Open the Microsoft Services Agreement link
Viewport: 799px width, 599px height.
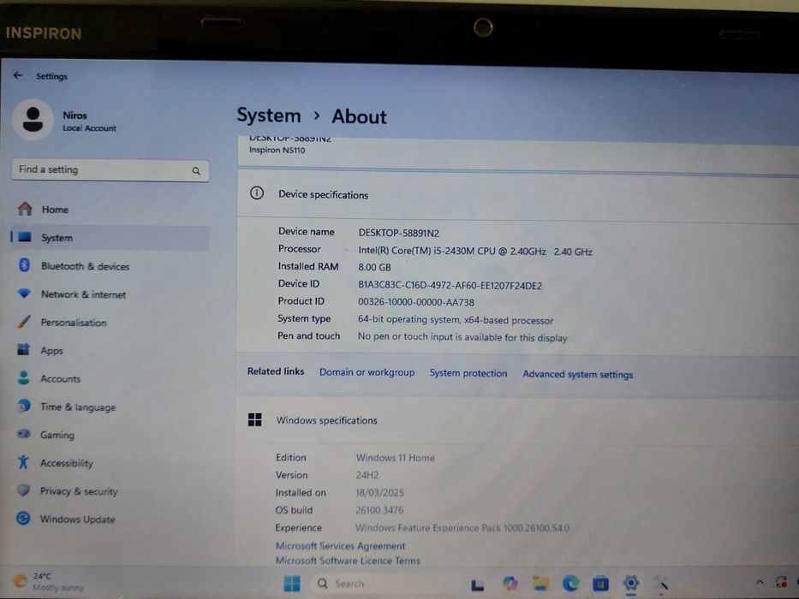point(340,546)
